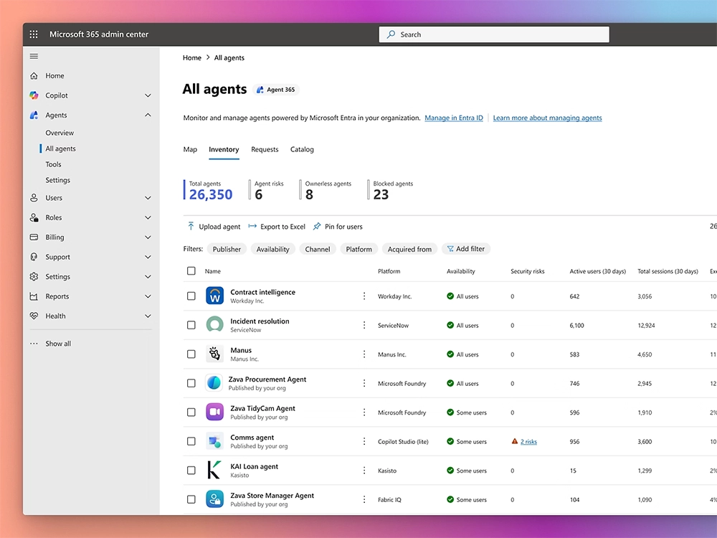Click the Zava TidyCam Agent camera icon
717x538 pixels.
point(214,412)
